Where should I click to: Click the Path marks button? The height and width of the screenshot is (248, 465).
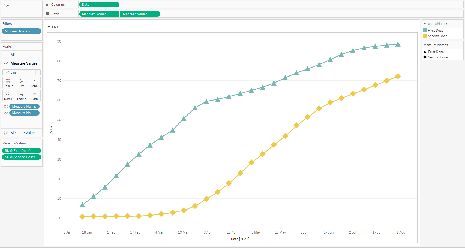point(35,96)
